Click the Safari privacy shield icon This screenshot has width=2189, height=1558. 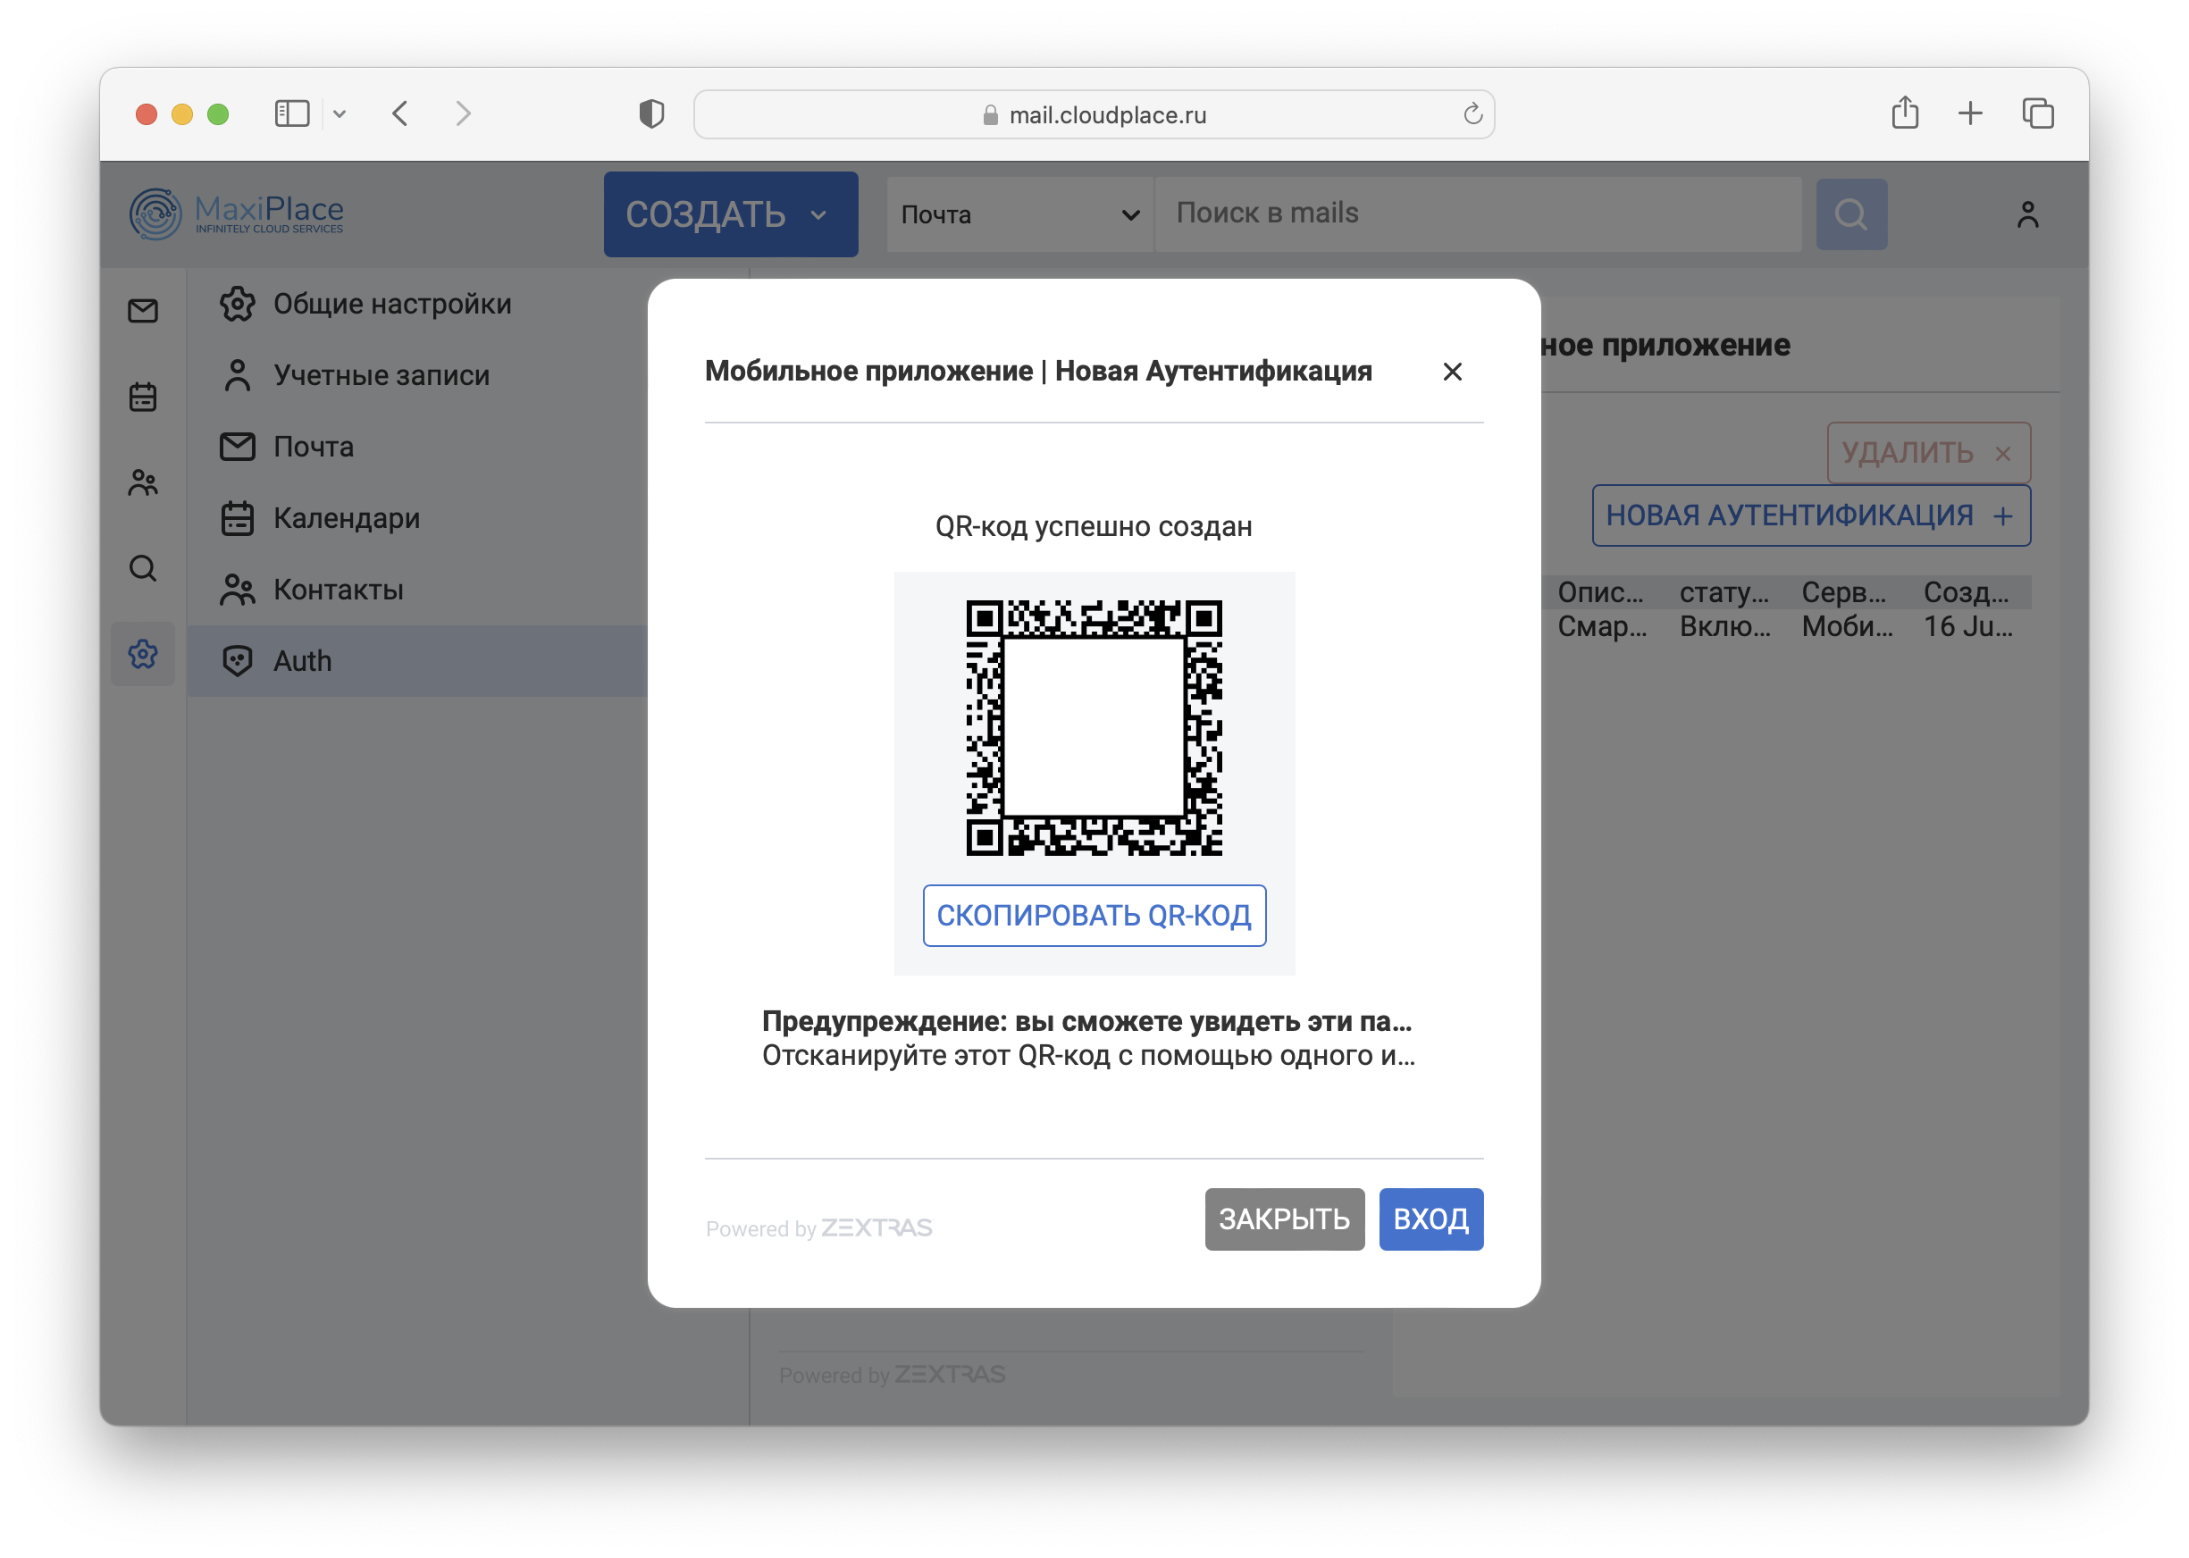[x=651, y=113]
